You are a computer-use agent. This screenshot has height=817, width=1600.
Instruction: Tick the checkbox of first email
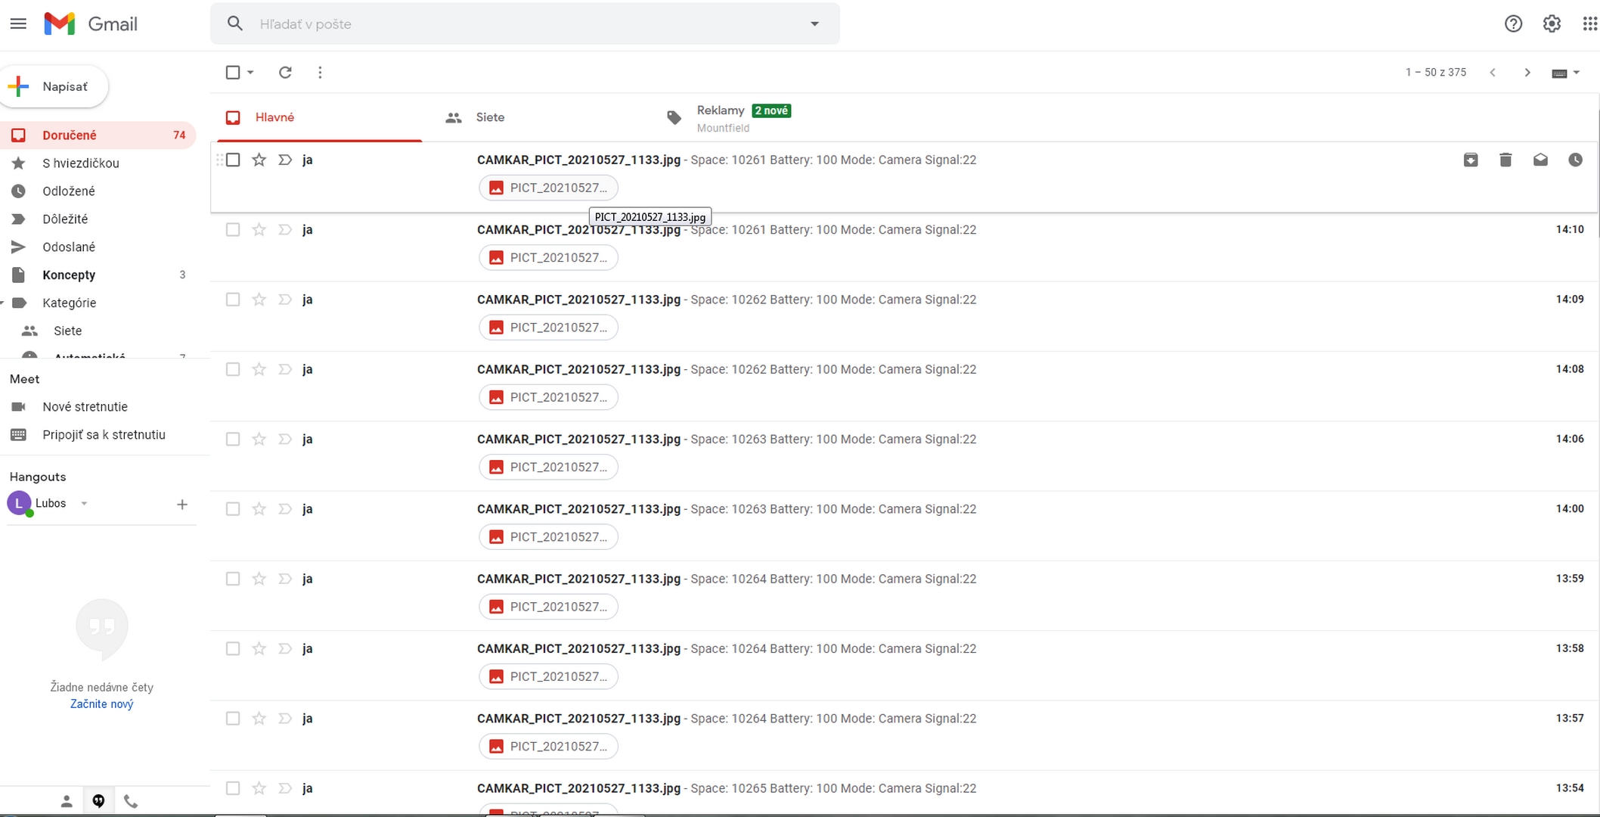click(x=233, y=160)
